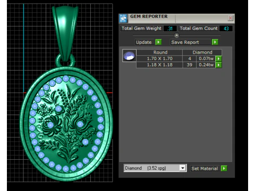Click the Total Gem Count label

click(199, 28)
